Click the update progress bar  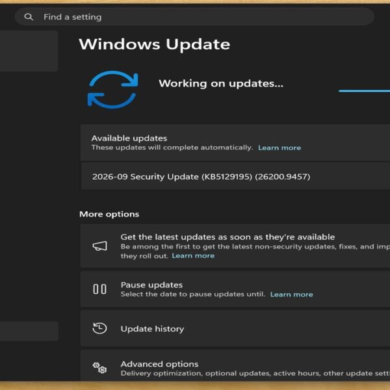point(364,91)
